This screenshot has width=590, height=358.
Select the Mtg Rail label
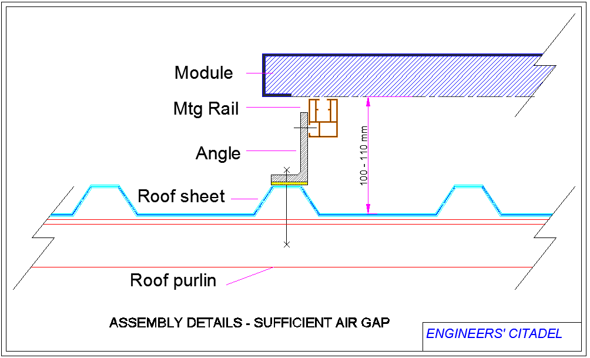click(206, 109)
